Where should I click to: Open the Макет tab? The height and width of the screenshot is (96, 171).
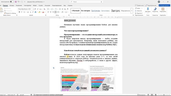[35, 5]
